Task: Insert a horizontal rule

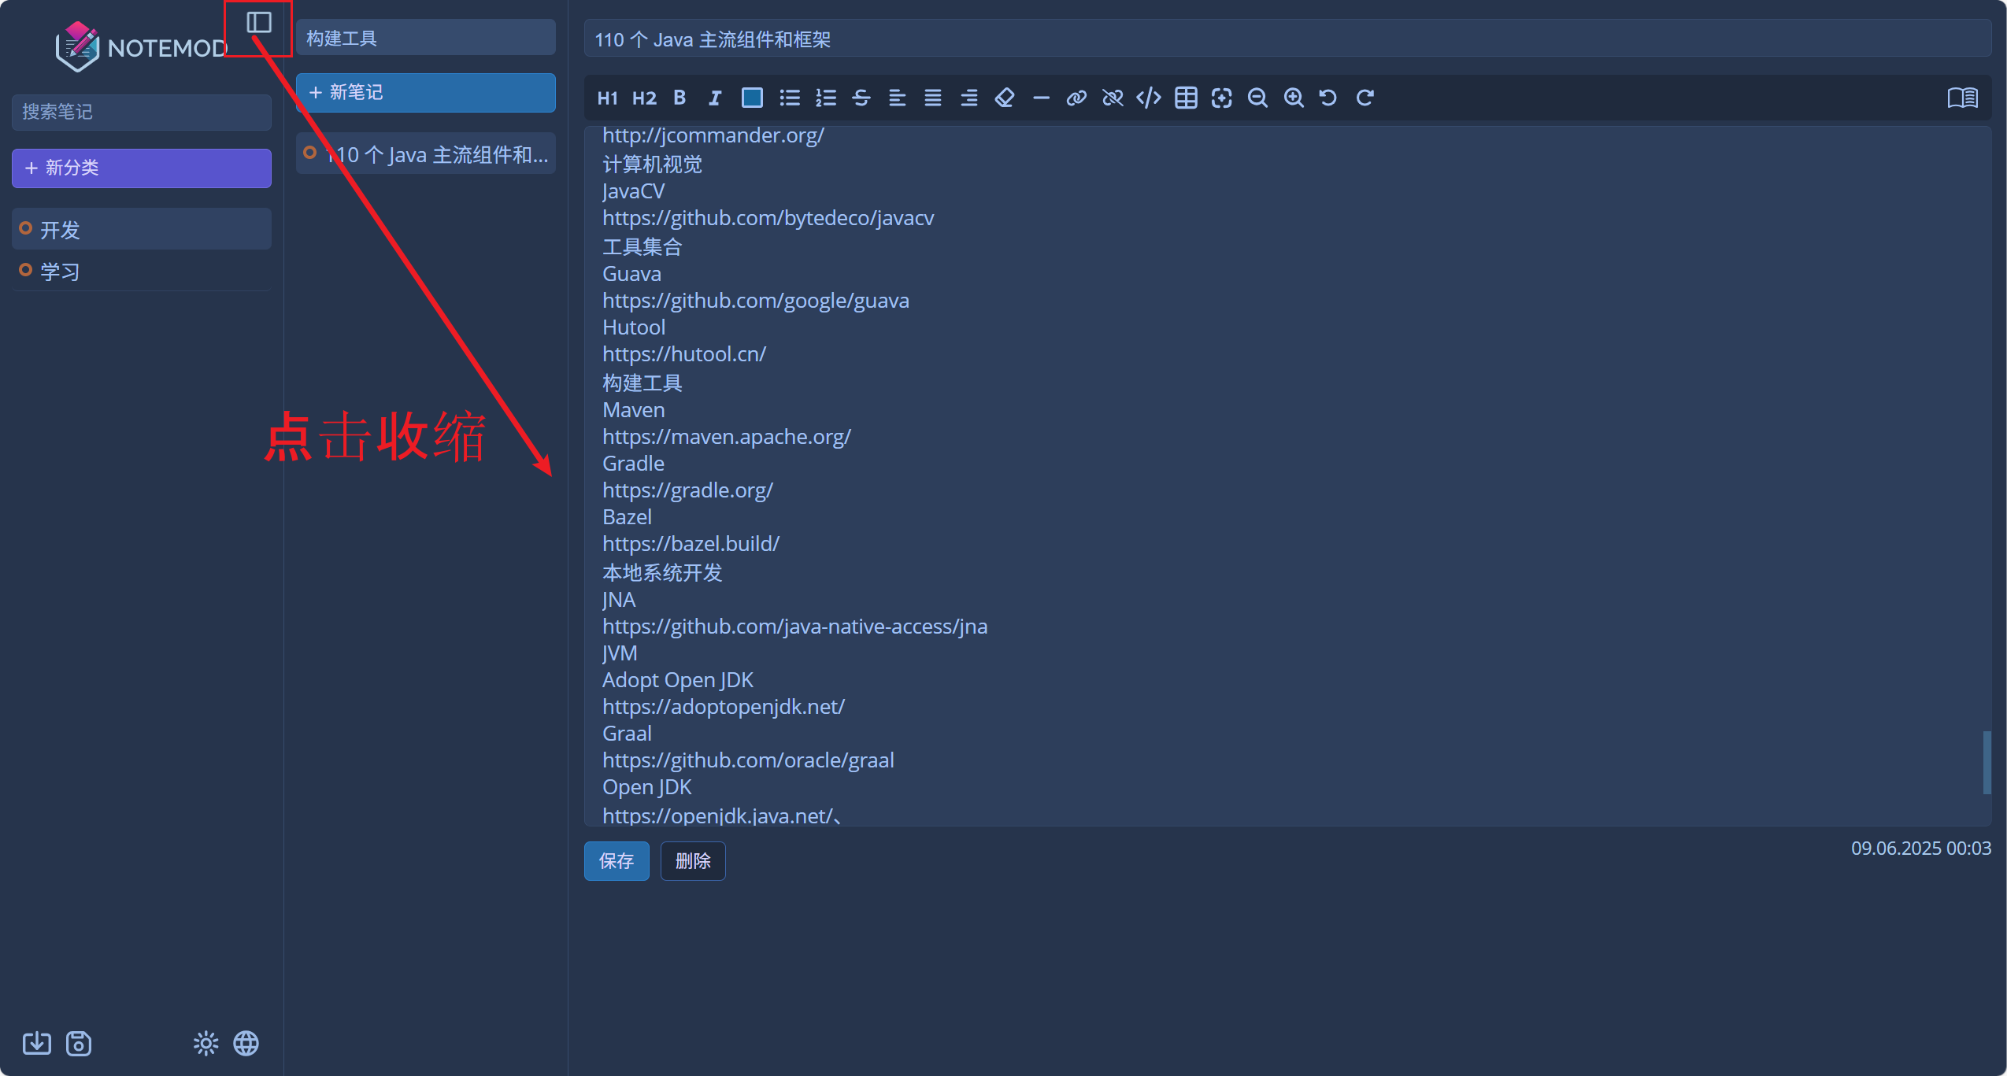Action: click(x=1041, y=98)
